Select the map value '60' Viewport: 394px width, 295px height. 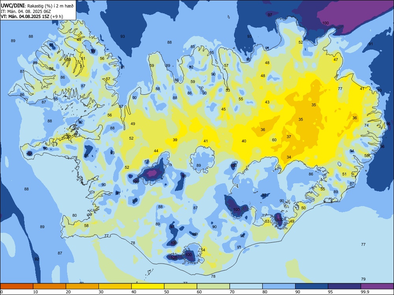point(274,140)
